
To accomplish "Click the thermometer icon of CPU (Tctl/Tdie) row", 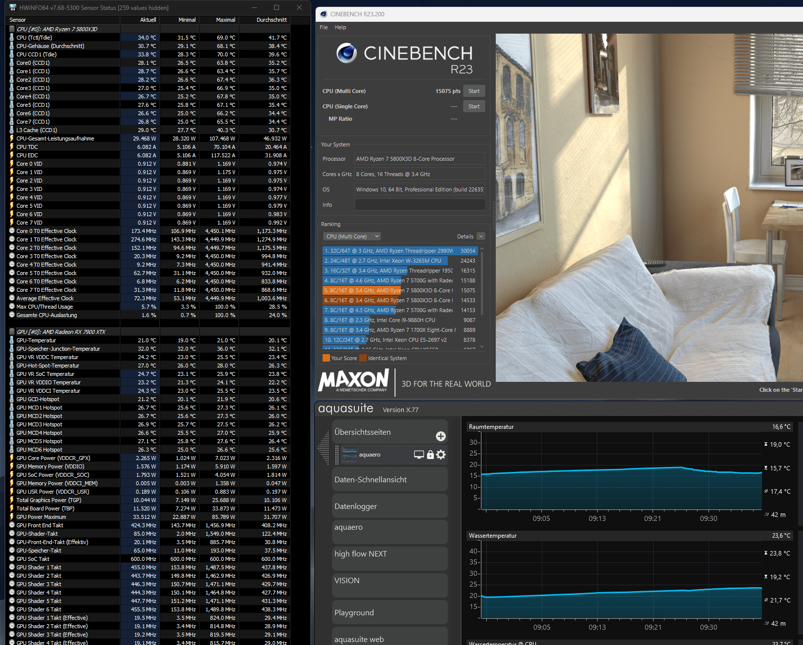I will click(12, 38).
